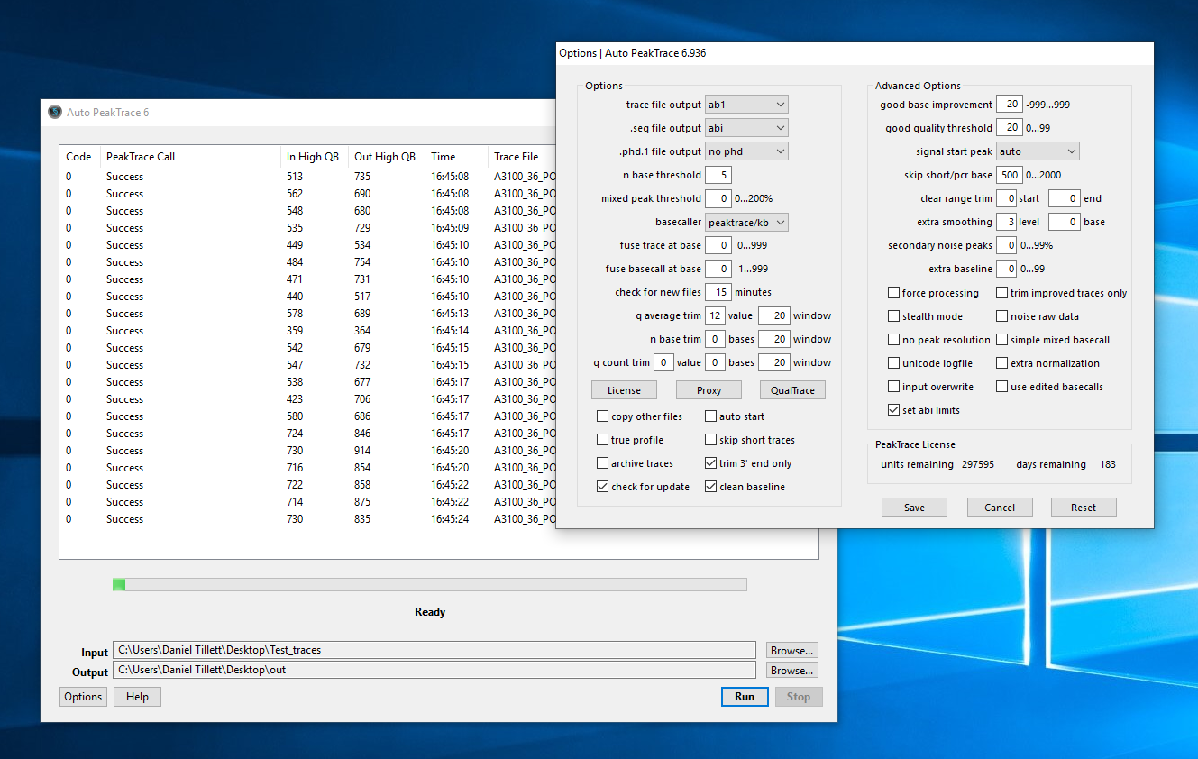The height and width of the screenshot is (759, 1198).
Task: Reset options to defaults
Action: [1084, 508]
